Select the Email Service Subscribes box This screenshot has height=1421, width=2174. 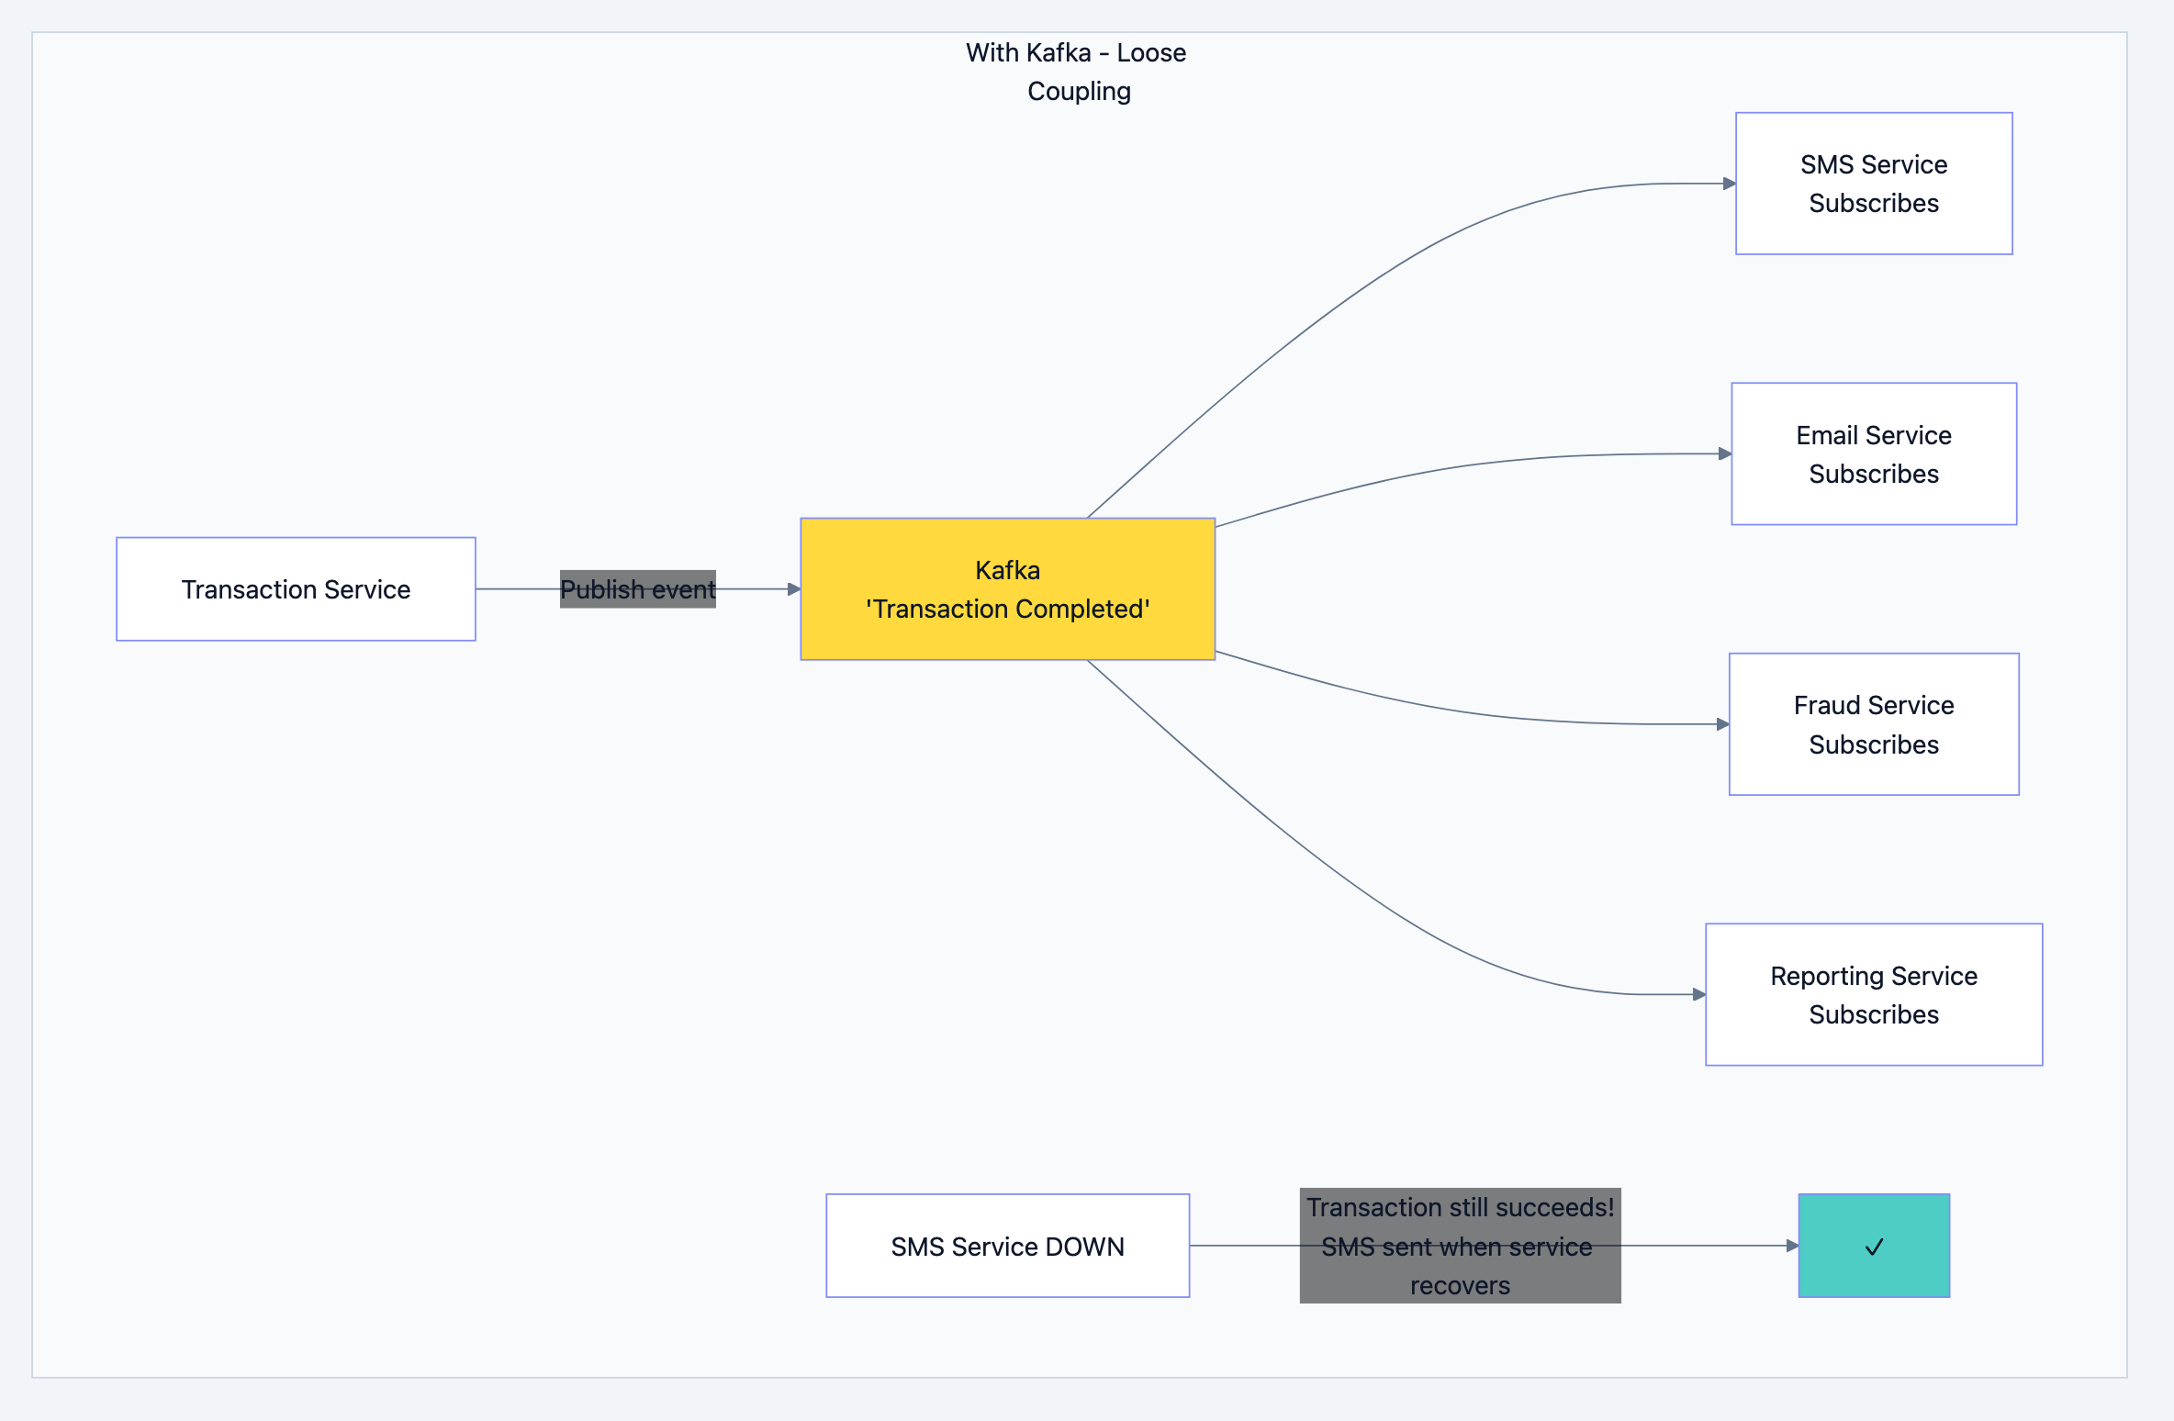point(1874,453)
